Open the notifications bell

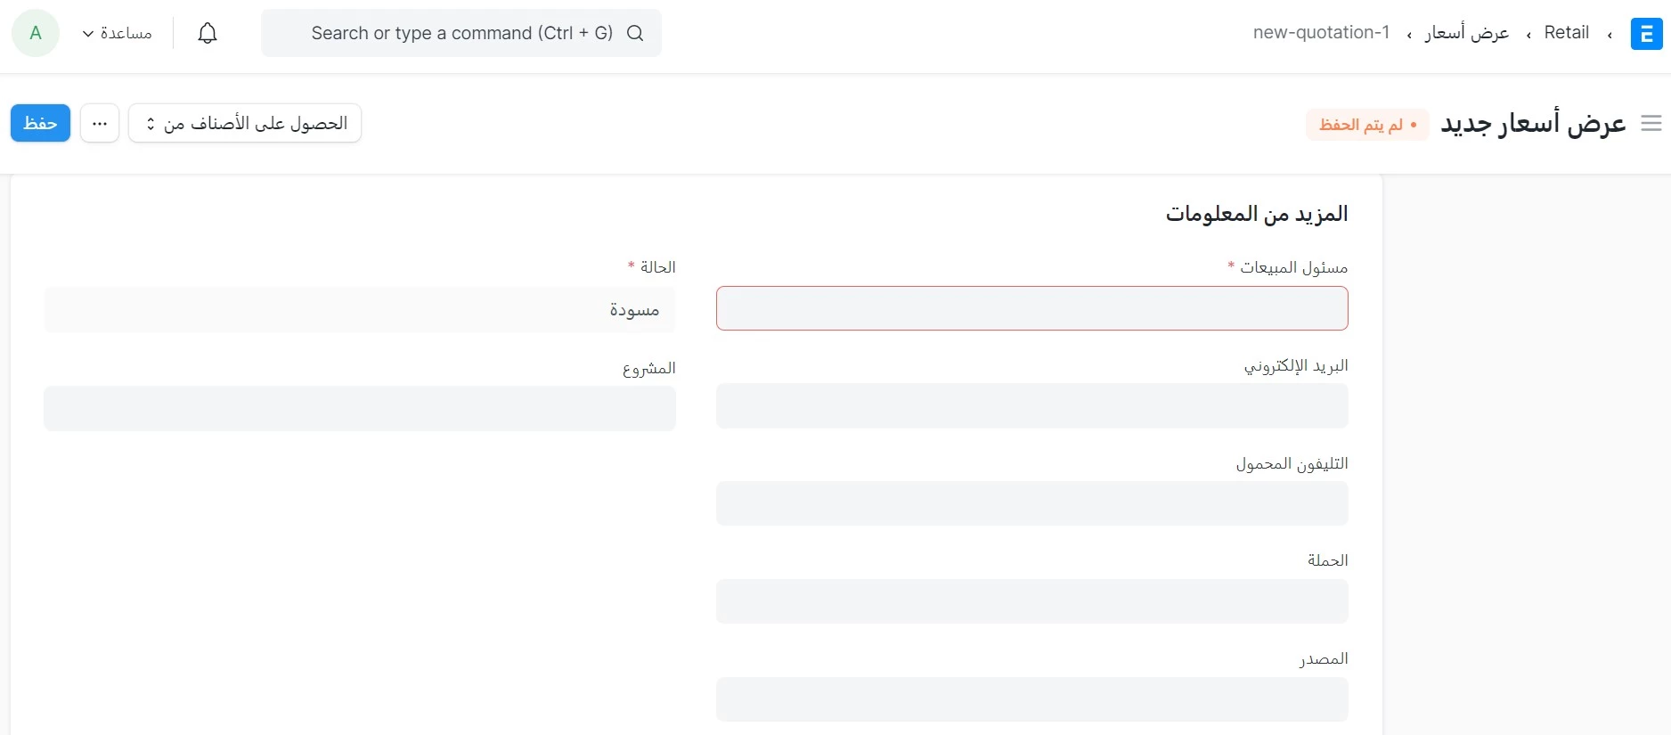pyautogui.click(x=208, y=33)
